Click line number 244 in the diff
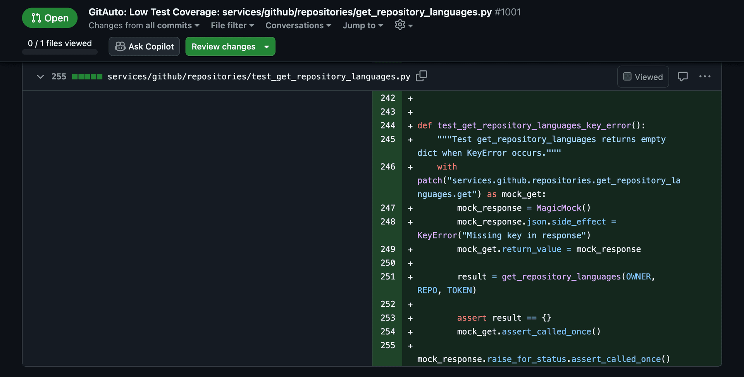Viewport: 744px width, 377px height. coord(387,125)
